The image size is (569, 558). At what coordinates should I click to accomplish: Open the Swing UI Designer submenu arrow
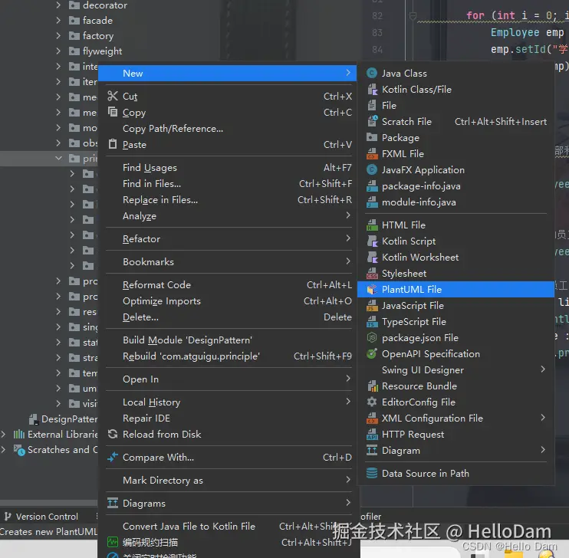pos(543,369)
